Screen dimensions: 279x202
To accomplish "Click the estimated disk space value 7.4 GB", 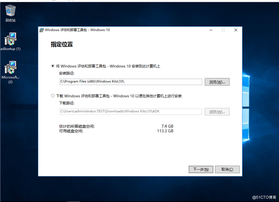I will click(x=167, y=126).
